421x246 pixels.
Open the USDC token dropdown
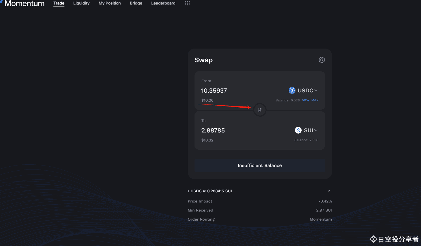point(303,90)
